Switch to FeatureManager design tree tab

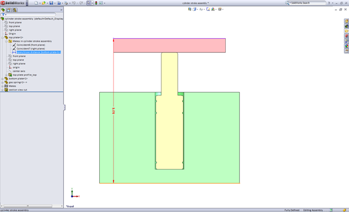coord(3,10)
